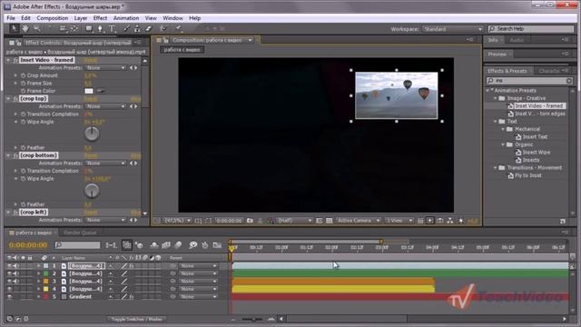Image resolution: width=581 pixels, height=327 pixels.
Task: Collapse the Image - Creative folder
Action: 496,98
